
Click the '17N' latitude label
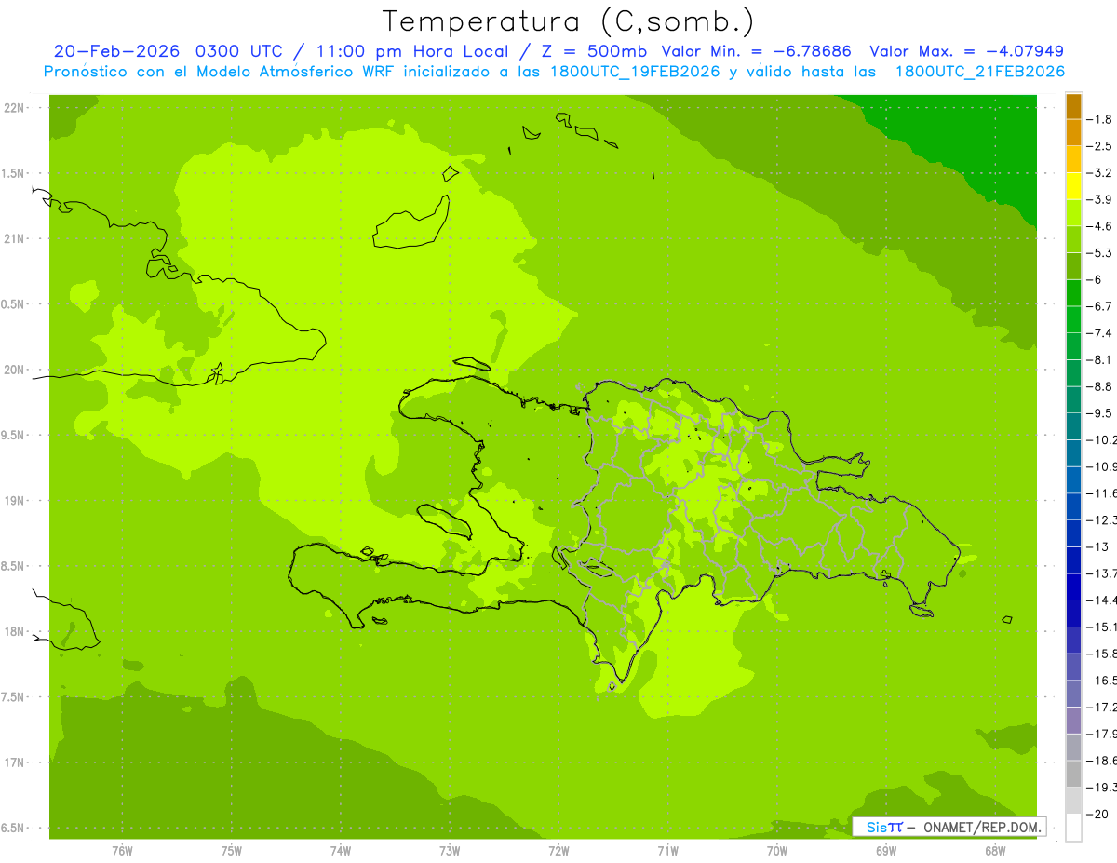point(15,762)
